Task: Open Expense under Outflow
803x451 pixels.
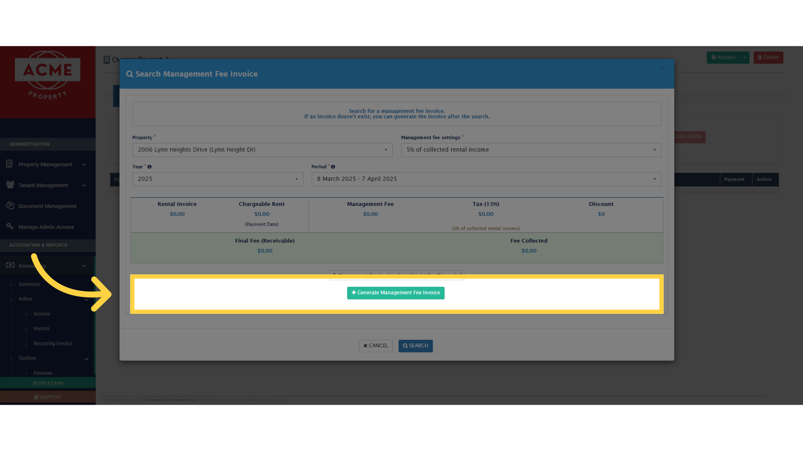Action: click(x=43, y=373)
